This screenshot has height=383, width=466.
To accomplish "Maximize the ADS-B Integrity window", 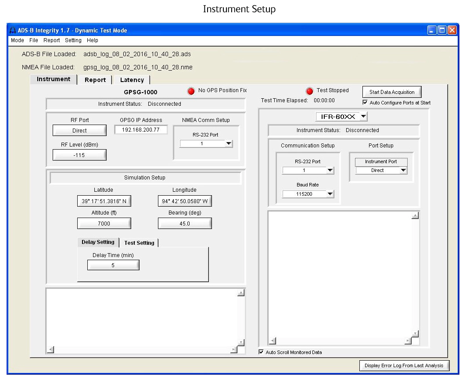I will (x=442, y=30).
